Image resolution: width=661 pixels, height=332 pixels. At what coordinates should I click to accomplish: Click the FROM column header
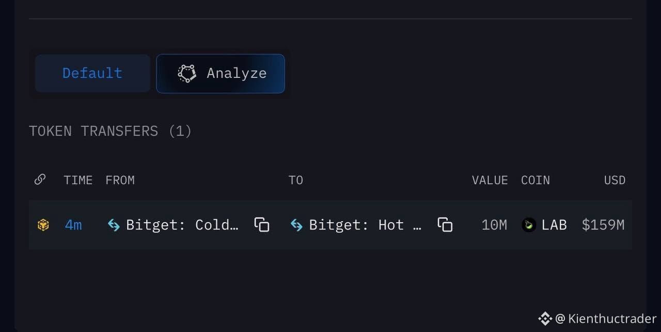tap(120, 180)
